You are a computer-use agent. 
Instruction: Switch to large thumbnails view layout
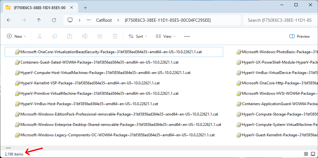(x=313, y=154)
